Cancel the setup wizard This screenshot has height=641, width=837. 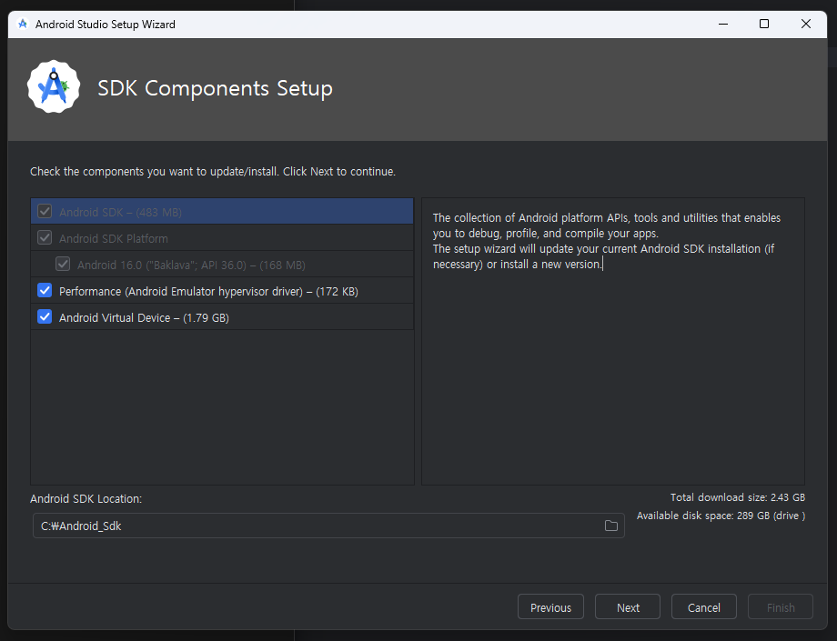[x=704, y=607]
